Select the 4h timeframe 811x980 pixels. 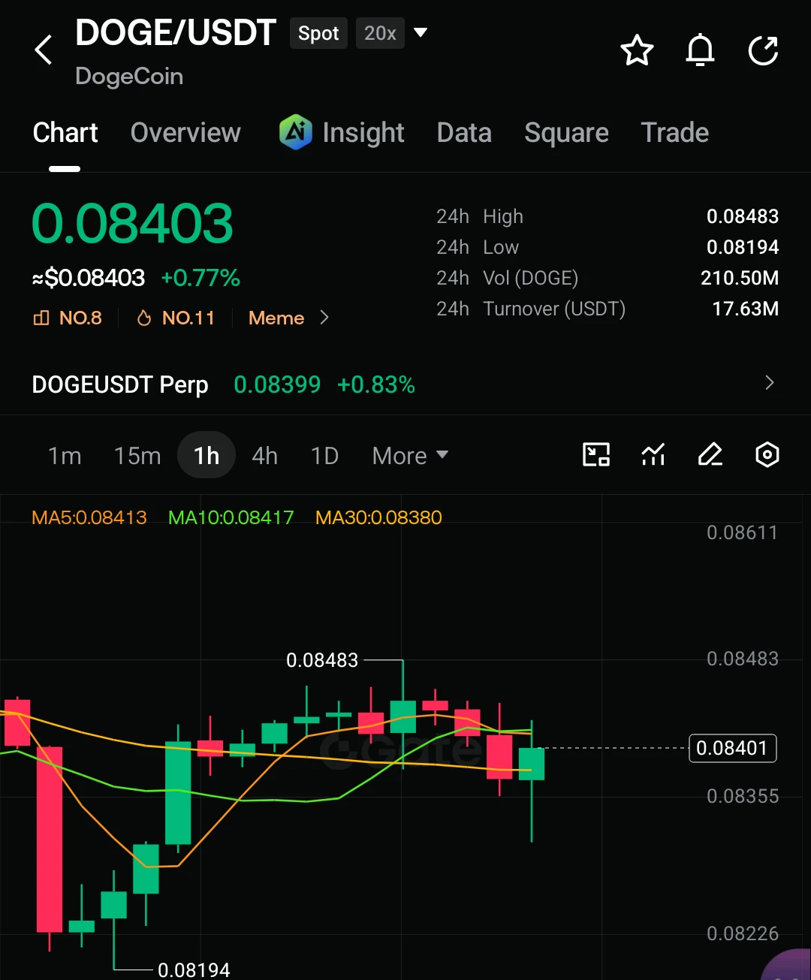pos(264,456)
